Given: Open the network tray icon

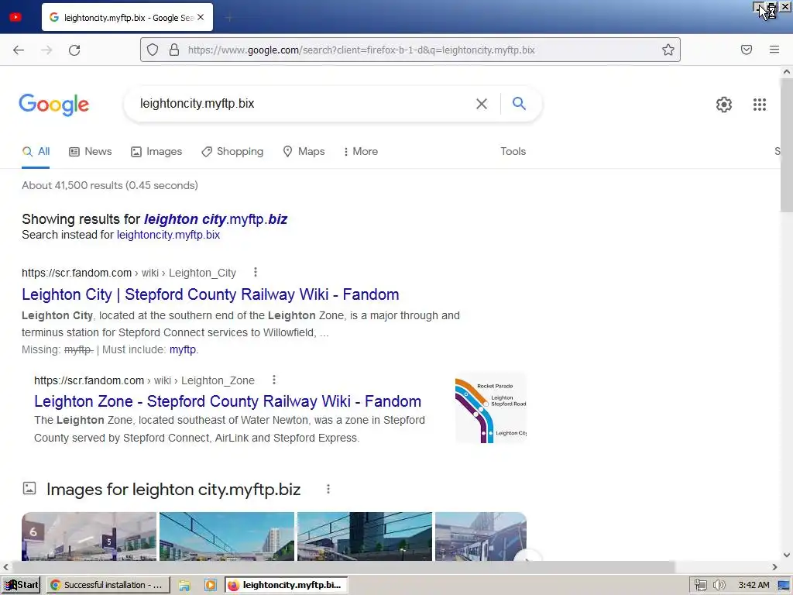Looking at the screenshot, I should 700,586.
